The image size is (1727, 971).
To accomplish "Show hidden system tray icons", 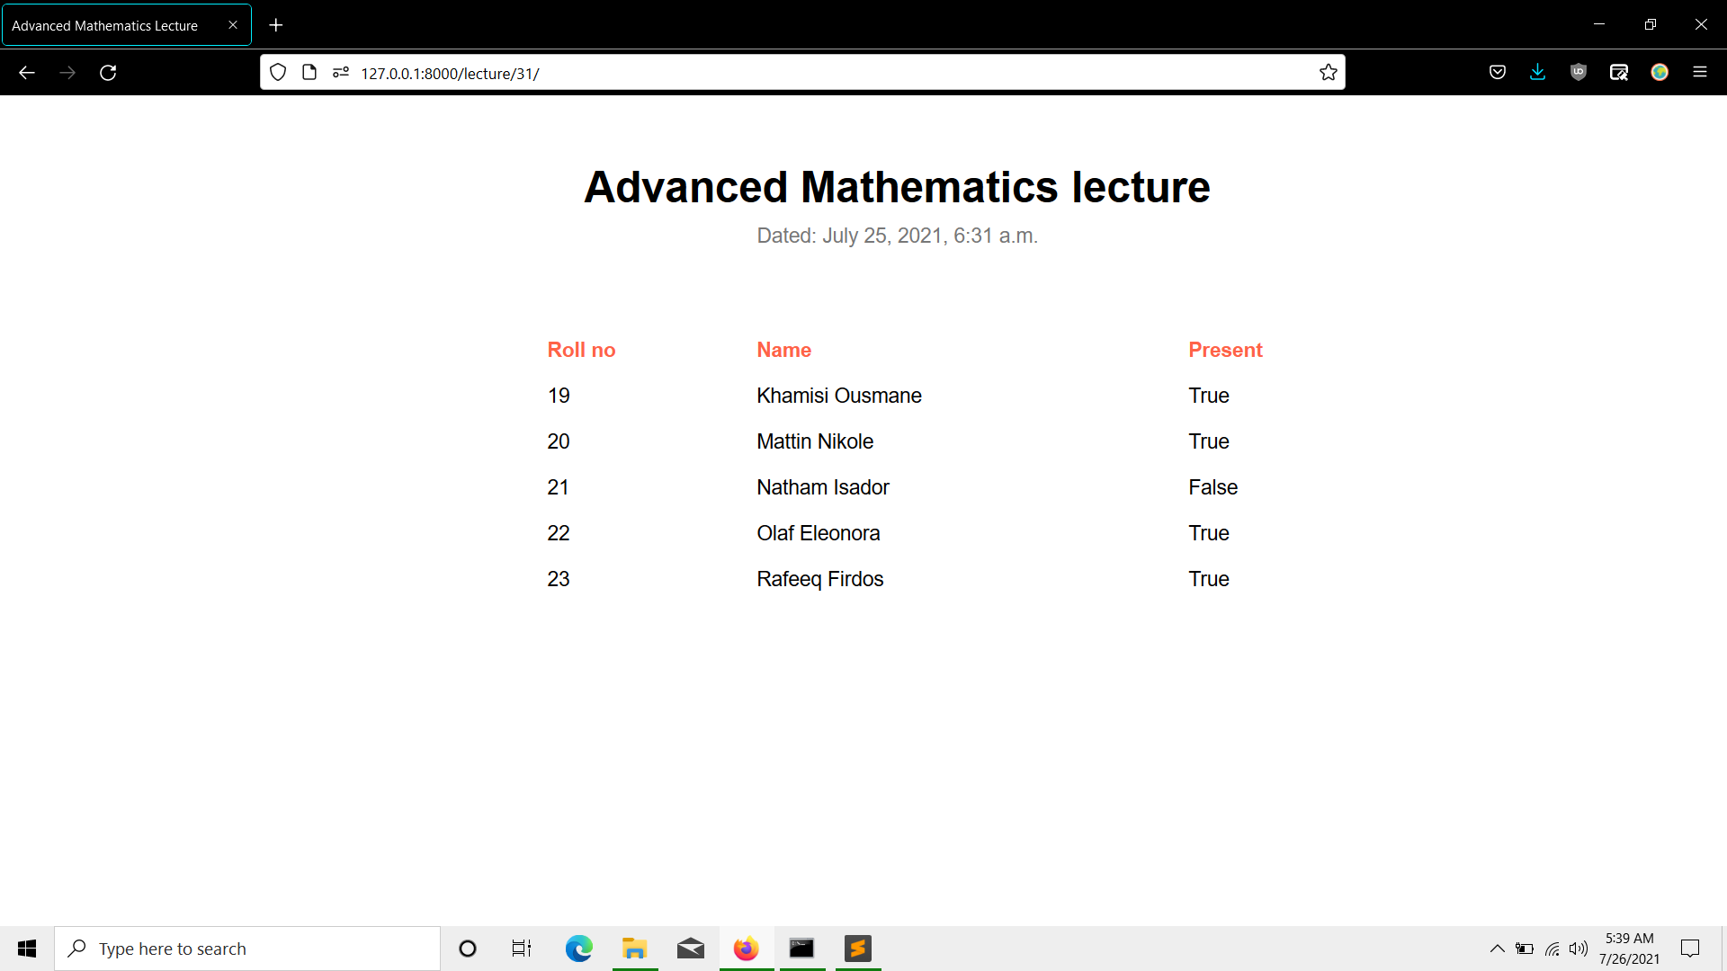I will pyautogui.click(x=1497, y=949).
